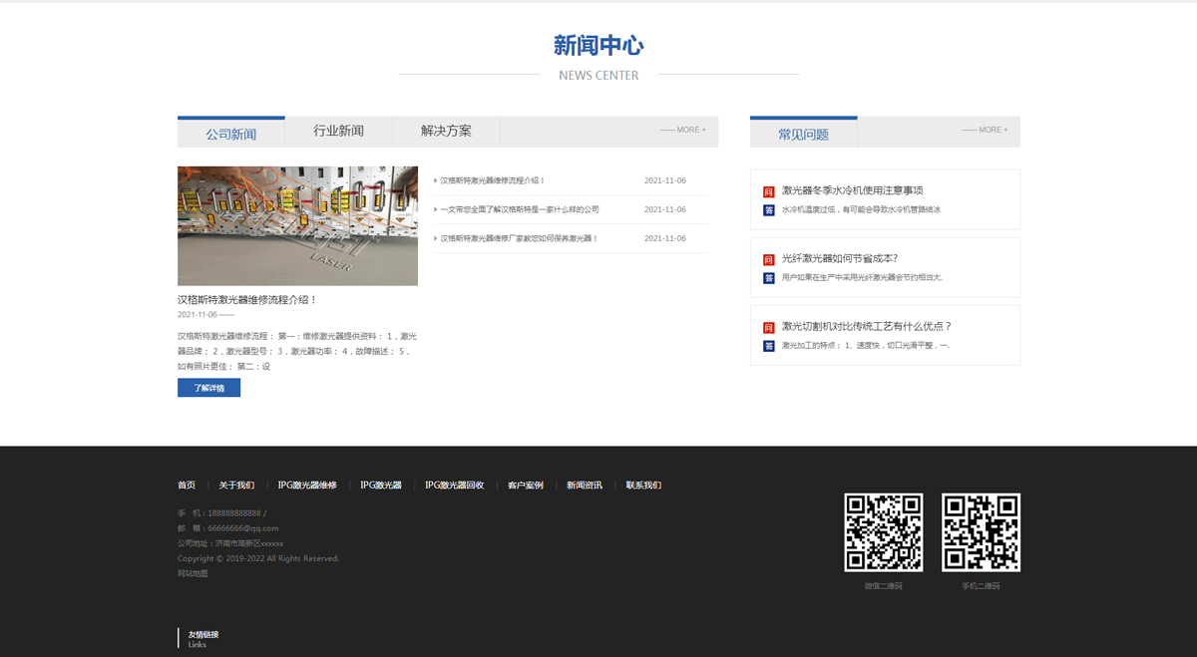
Task: Switch to the 行业新闻 tab
Action: [x=338, y=132]
